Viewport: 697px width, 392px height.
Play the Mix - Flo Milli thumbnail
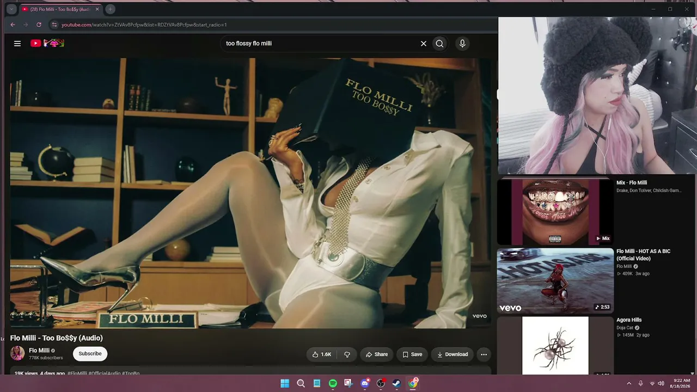[x=555, y=212]
